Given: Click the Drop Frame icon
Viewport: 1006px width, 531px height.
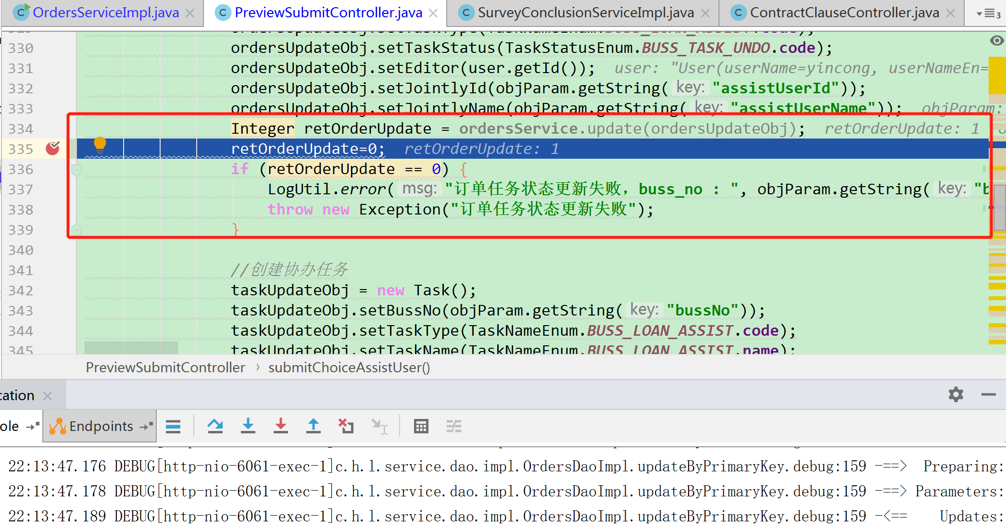Looking at the screenshot, I should [346, 426].
